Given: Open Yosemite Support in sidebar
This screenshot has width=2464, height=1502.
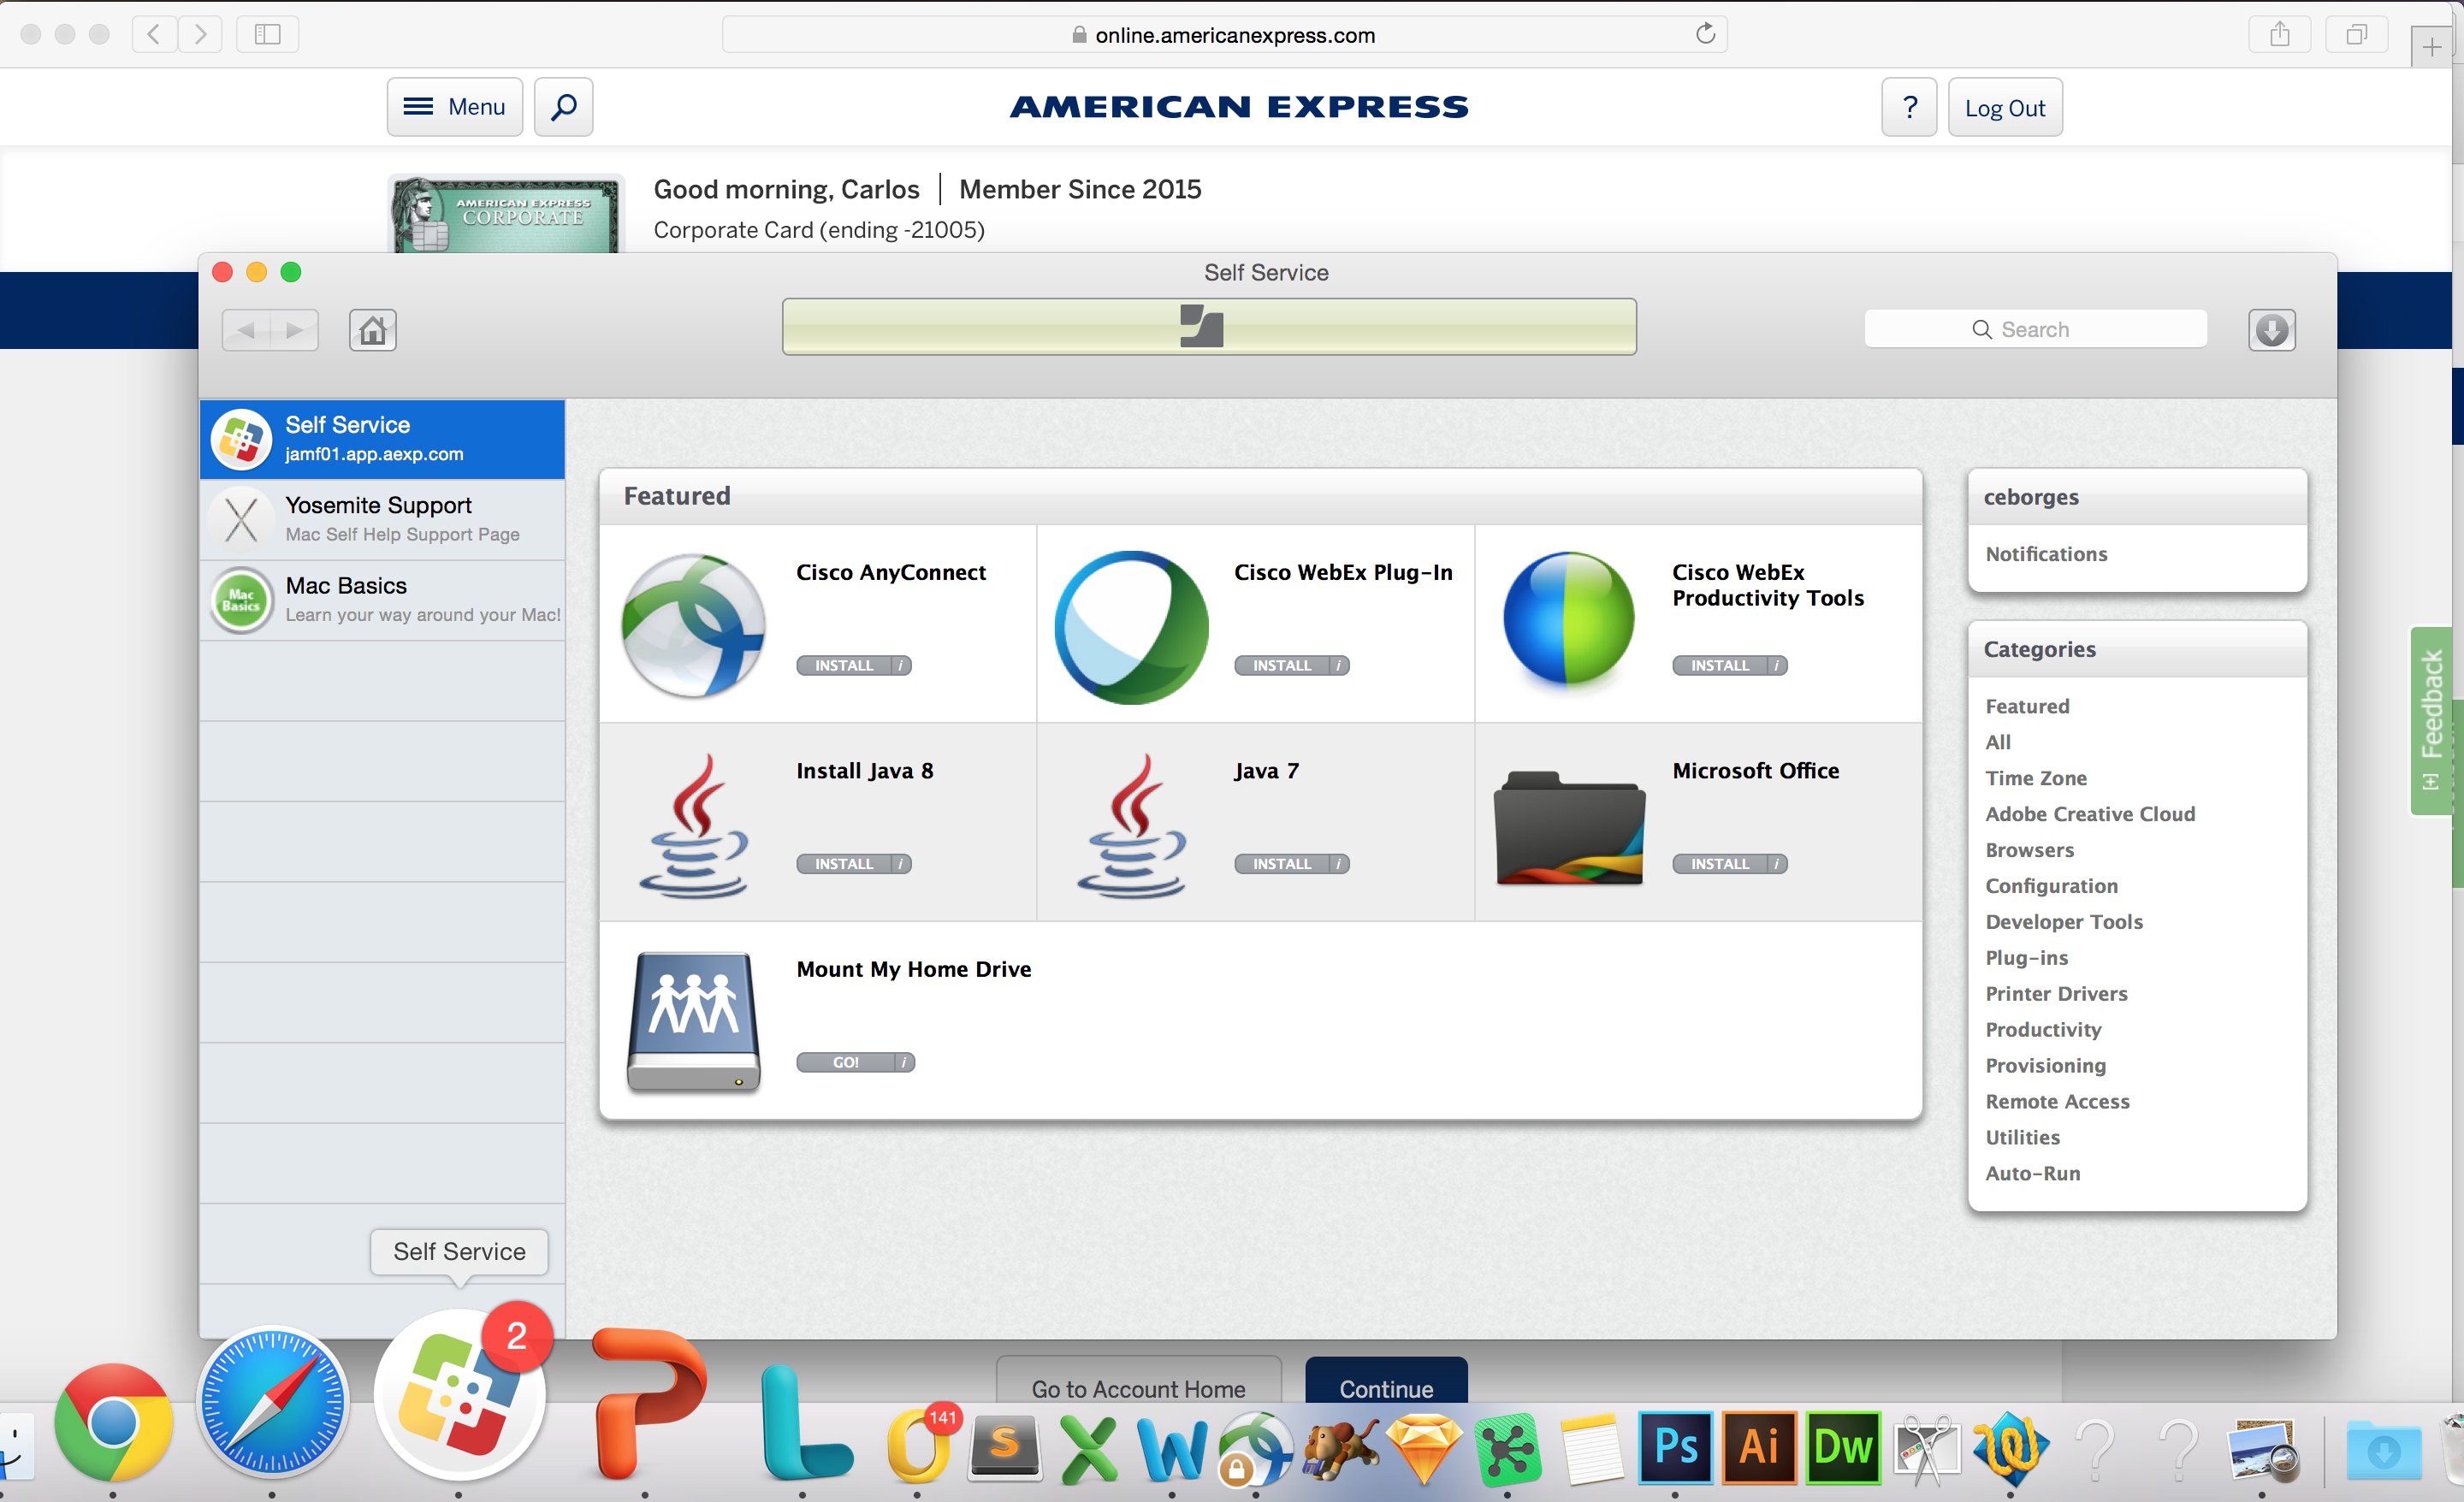Looking at the screenshot, I should [382, 519].
